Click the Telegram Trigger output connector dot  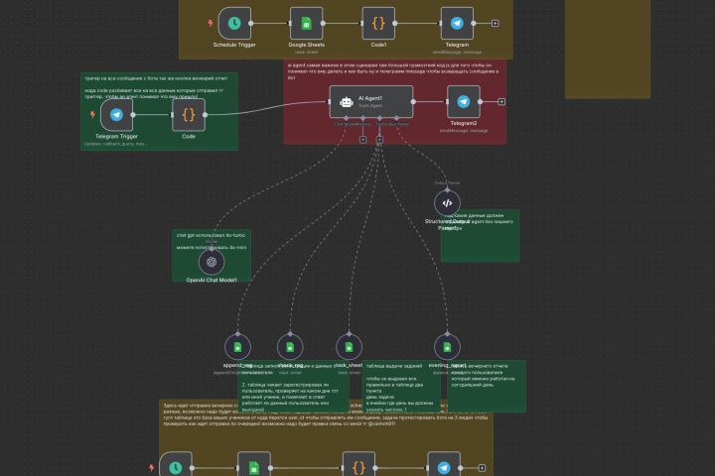[133, 115]
